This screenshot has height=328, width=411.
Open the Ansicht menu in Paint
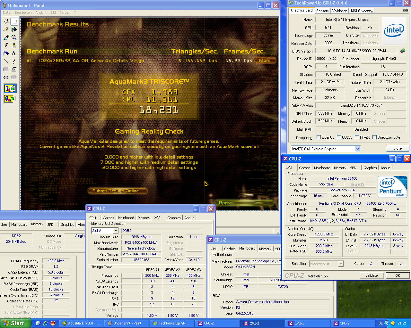tap(41, 12)
